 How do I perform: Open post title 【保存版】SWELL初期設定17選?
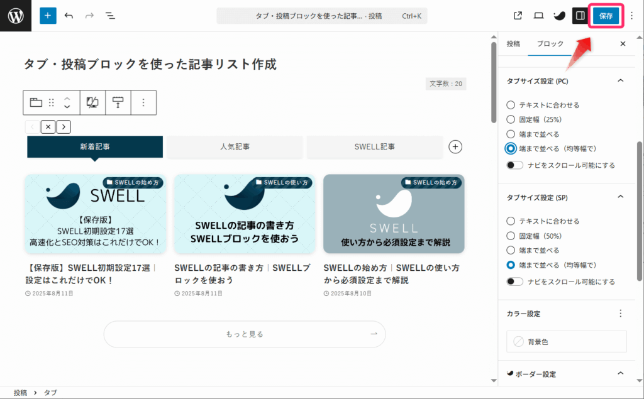(91, 274)
